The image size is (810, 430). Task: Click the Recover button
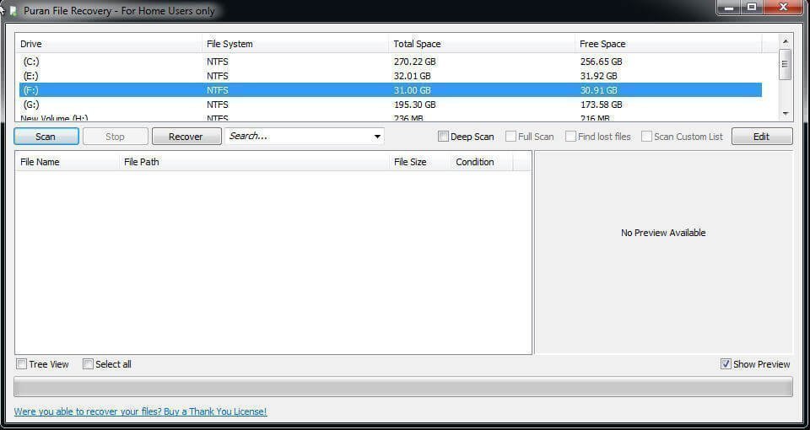186,137
